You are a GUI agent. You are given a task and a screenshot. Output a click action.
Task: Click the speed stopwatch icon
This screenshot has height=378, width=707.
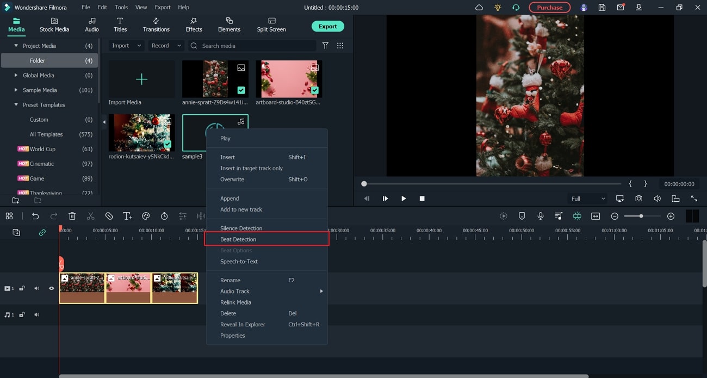point(164,216)
